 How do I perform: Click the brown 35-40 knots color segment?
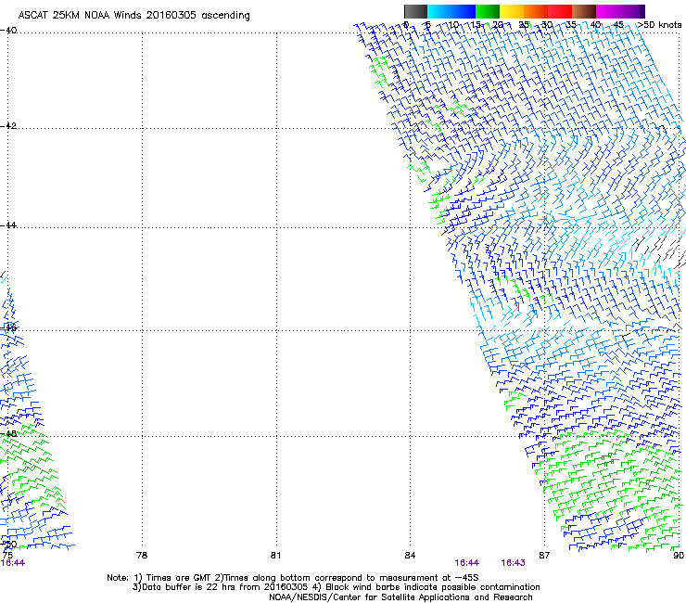coord(584,11)
